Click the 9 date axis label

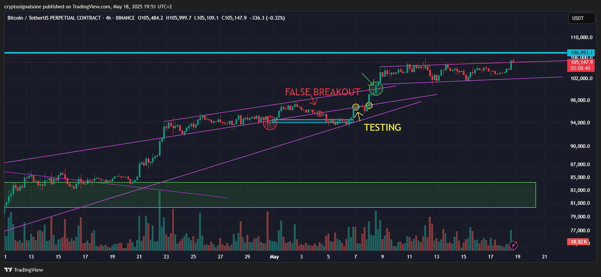pyautogui.click(x=382, y=257)
